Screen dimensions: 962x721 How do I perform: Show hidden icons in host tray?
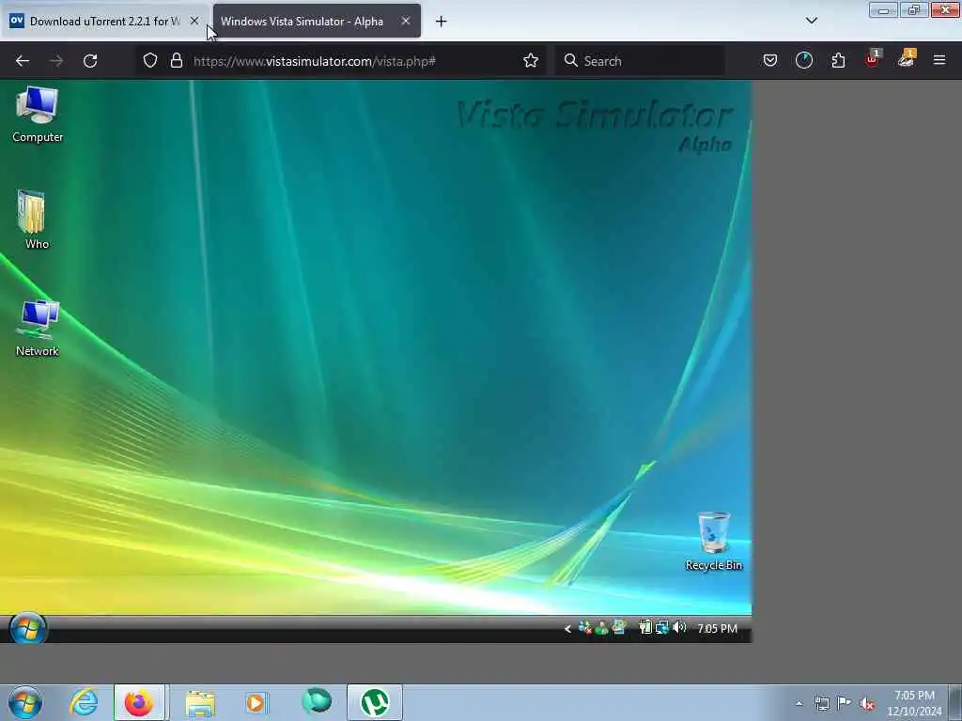pos(799,704)
